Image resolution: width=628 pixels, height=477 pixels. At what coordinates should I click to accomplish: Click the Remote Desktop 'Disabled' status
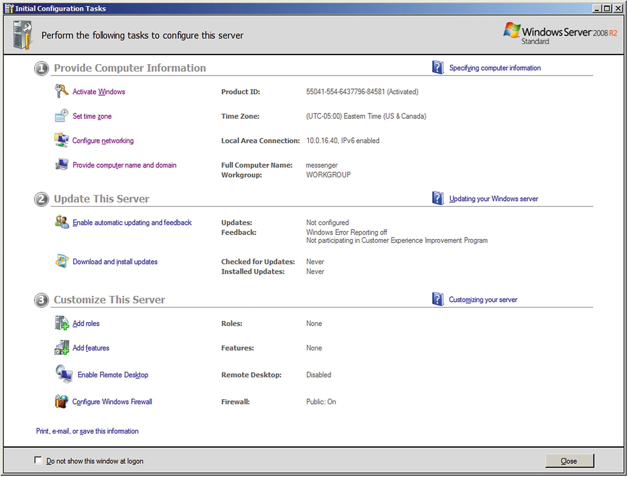319,375
